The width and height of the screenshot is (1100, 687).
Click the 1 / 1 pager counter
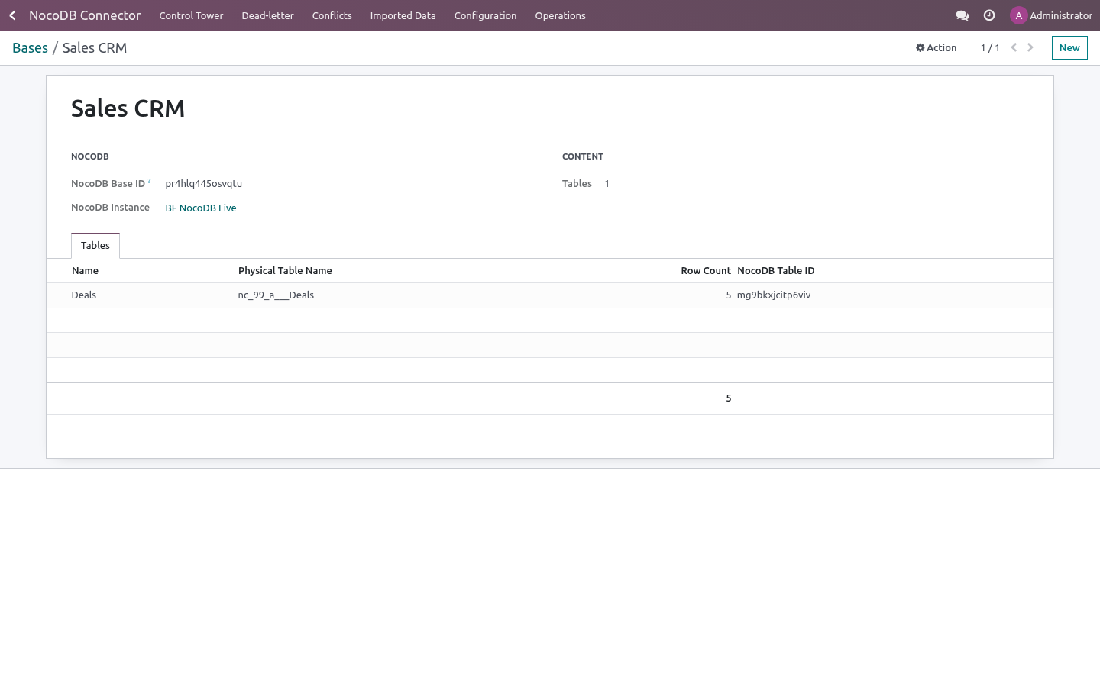pyautogui.click(x=990, y=47)
